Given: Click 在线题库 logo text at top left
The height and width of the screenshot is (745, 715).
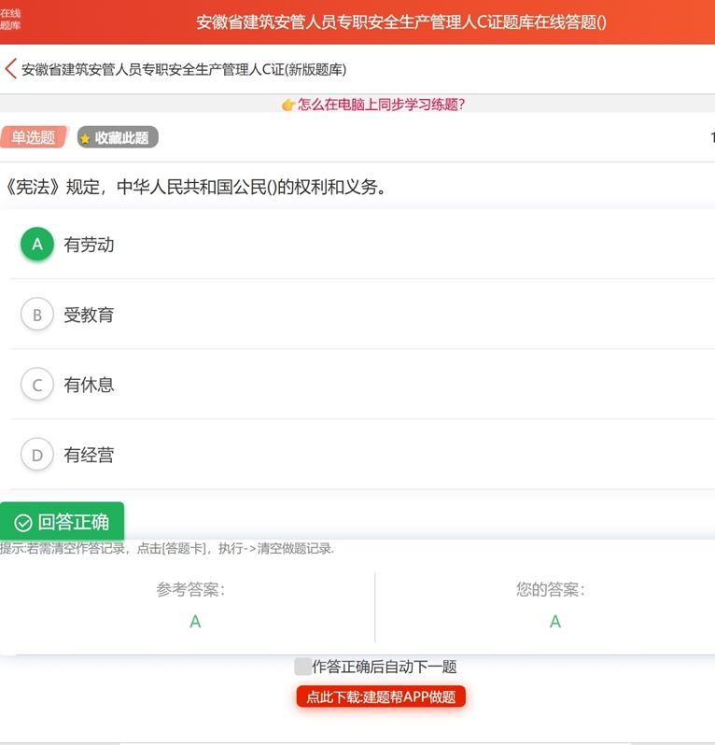Looking at the screenshot, I should coord(10,20).
